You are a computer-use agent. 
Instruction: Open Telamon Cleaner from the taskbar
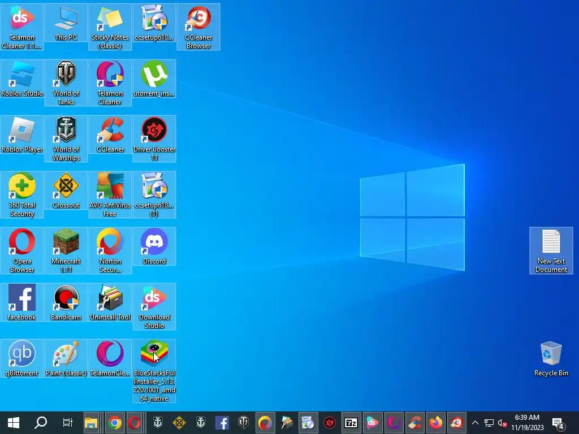(394, 423)
